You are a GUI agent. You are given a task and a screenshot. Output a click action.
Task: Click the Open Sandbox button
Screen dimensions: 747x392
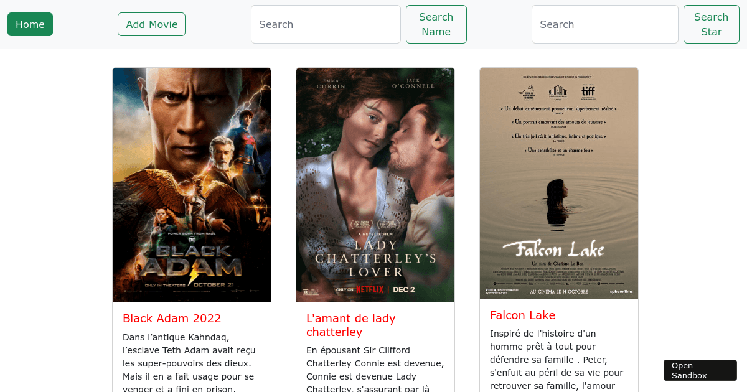(x=700, y=370)
